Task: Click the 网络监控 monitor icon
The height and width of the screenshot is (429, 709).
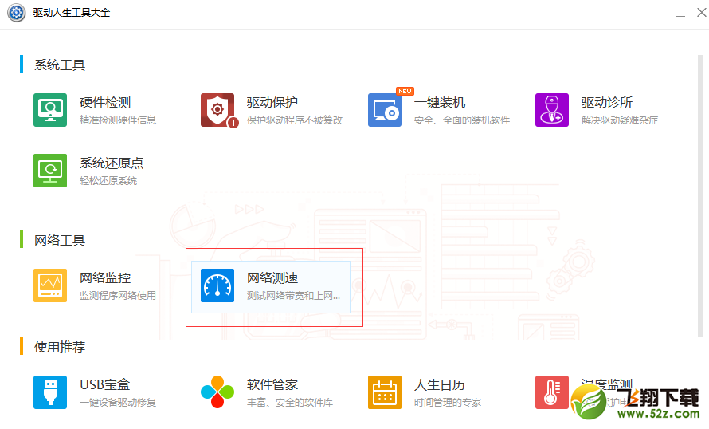Action: point(50,285)
